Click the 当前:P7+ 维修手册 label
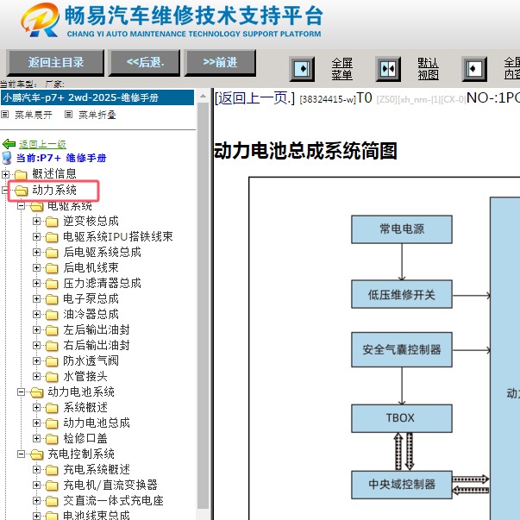Image resolution: width=520 pixels, height=520 pixels. coord(61,158)
